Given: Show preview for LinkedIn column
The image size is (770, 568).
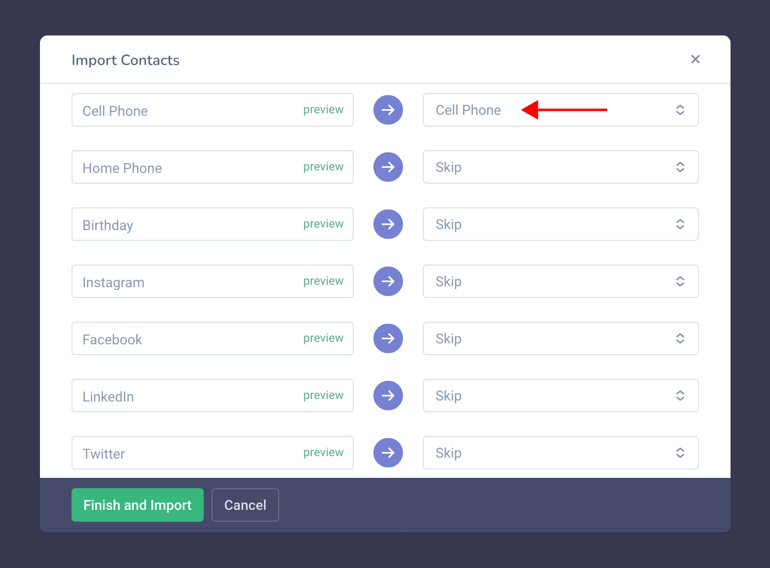Looking at the screenshot, I should 323,396.
